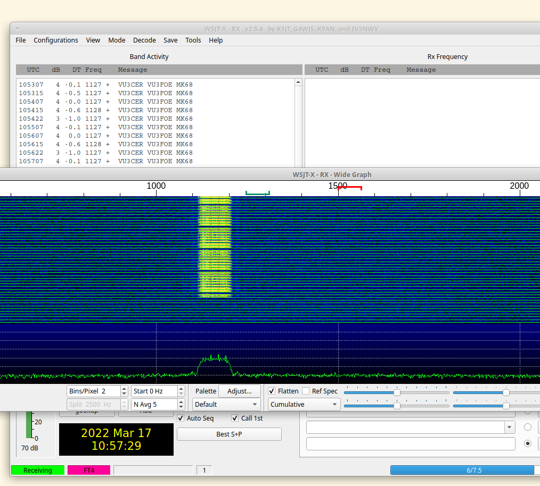Screen dimensions: 540x486
Task: Click the Tx message combo box field
Action: (406, 427)
